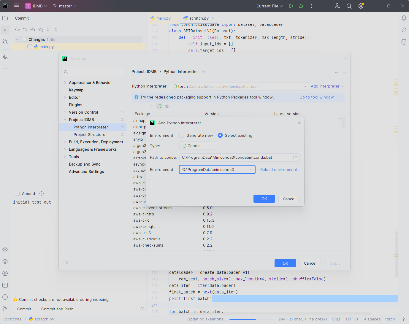Open the Conda type dropdown

(x=198, y=146)
